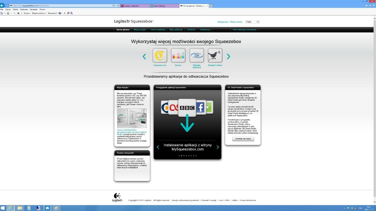376x211 pixels.
Task: Show previous apps with left carousel arrow
Action: (144, 56)
